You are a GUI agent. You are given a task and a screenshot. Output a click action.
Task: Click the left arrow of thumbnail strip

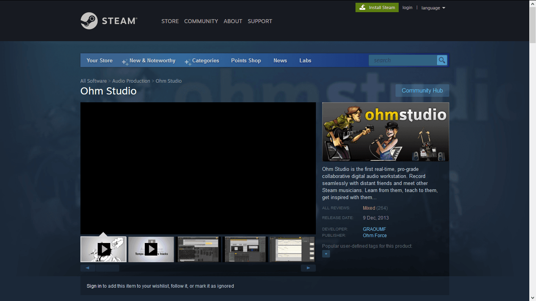pyautogui.click(x=88, y=268)
